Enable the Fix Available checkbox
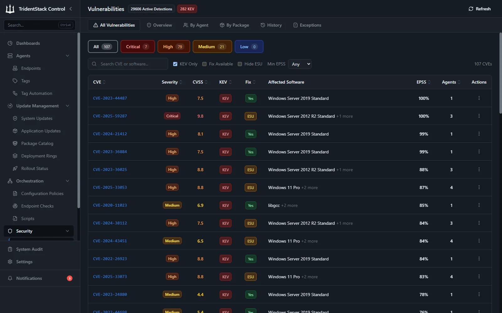502x313 pixels. (204, 64)
